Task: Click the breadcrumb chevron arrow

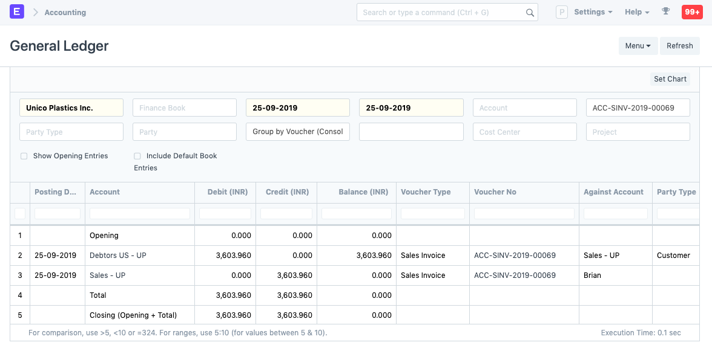Action: click(x=35, y=12)
